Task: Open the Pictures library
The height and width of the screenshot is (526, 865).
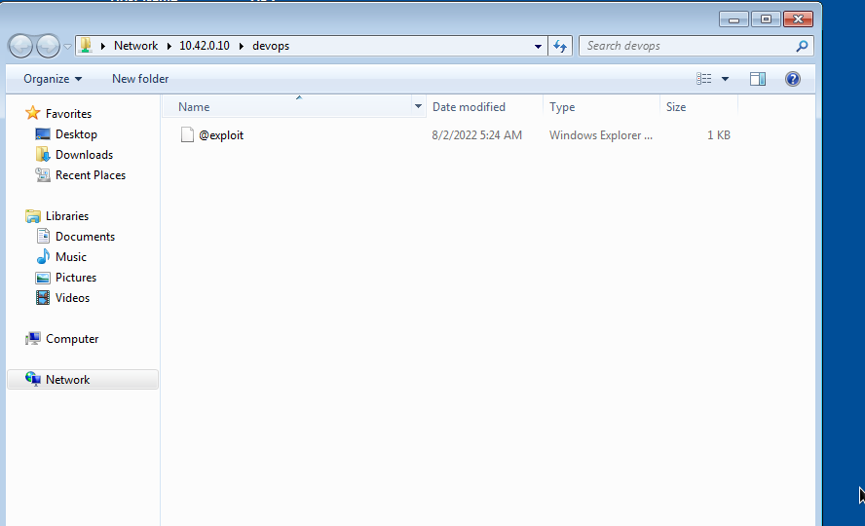Action: (x=76, y=277)
